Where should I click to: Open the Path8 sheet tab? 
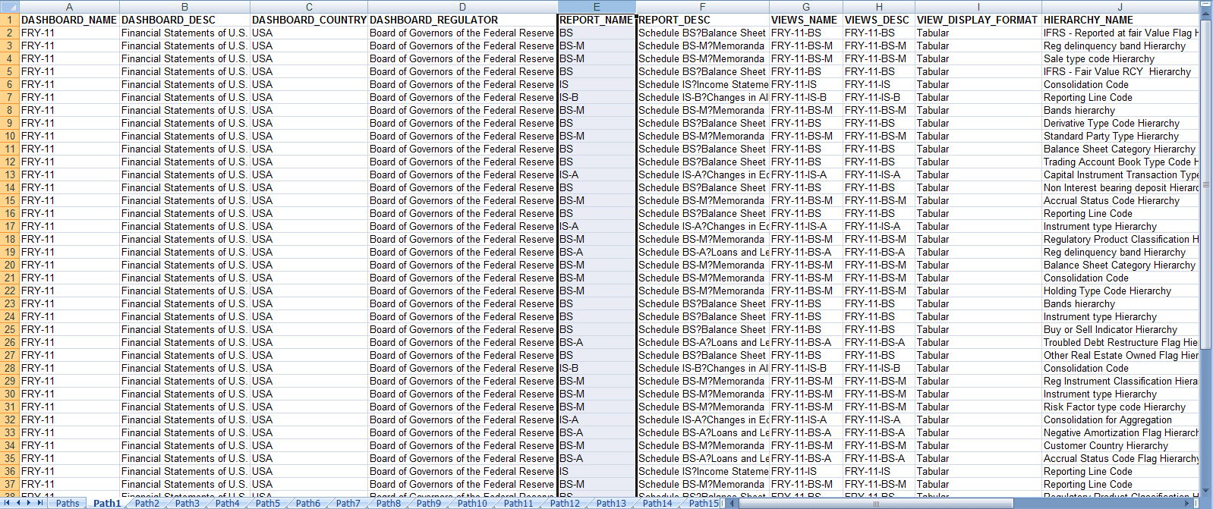(x=389, y=503)
